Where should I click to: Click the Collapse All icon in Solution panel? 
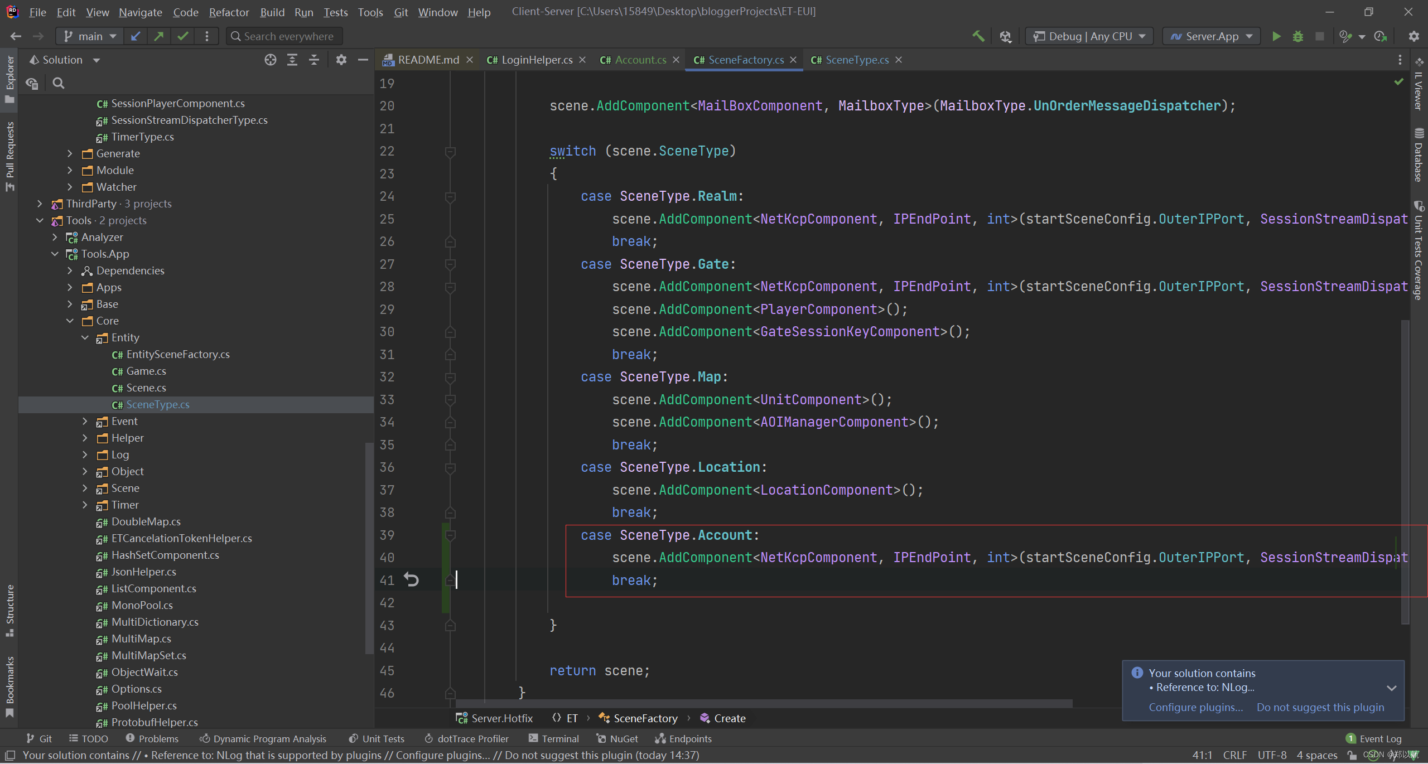[x=314, y=60]
